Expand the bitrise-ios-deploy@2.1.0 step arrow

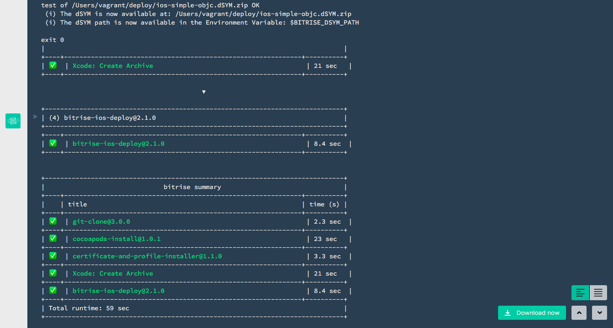point(36,117)
